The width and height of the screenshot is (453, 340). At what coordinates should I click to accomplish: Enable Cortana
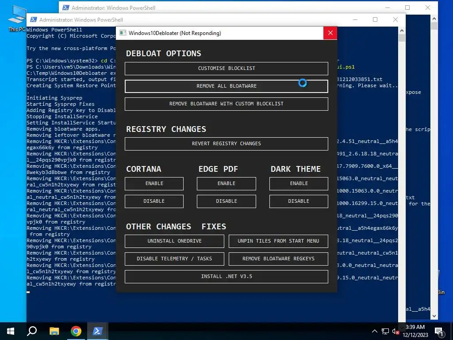(154, 184)
